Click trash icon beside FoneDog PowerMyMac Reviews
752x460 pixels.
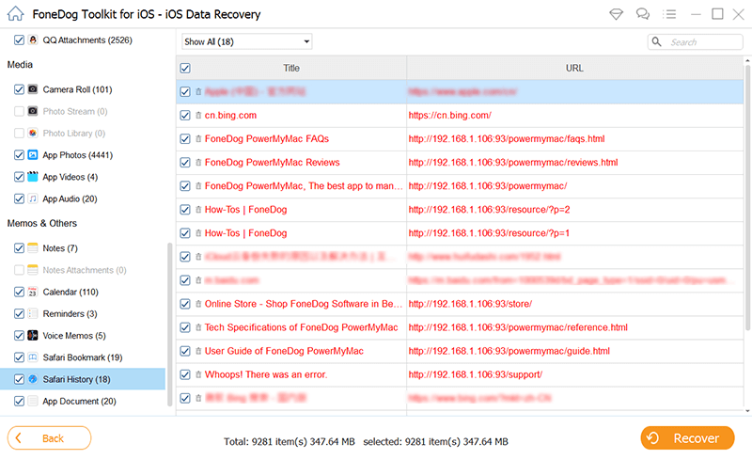pyautogui.click(x=198, y=163)
